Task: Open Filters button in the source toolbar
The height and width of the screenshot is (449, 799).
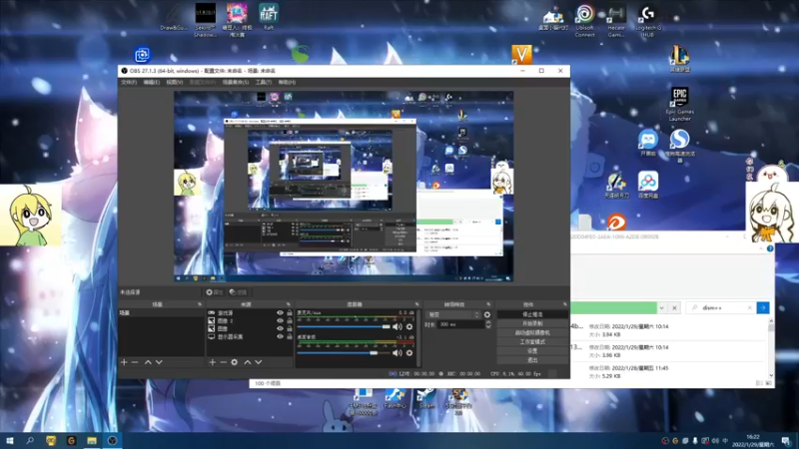Action: (x=238, y=292)
